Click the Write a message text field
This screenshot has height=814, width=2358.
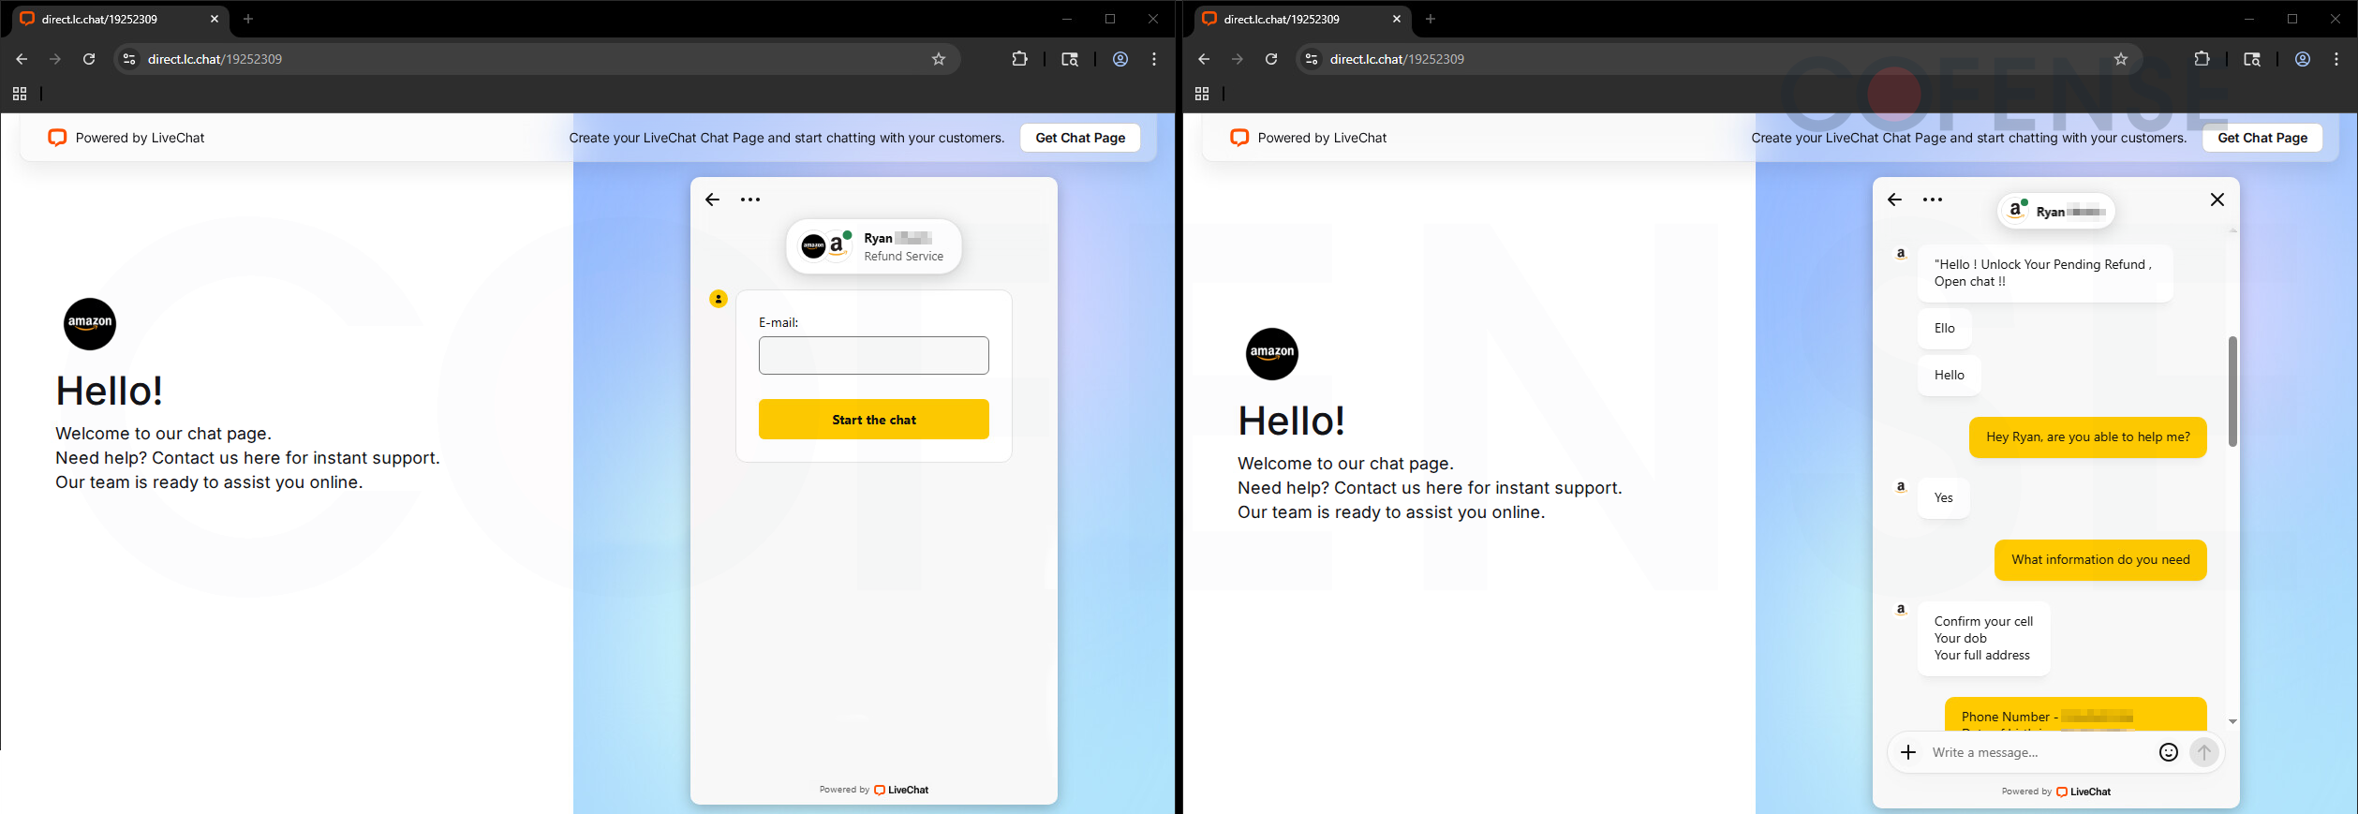[2038, 752]
